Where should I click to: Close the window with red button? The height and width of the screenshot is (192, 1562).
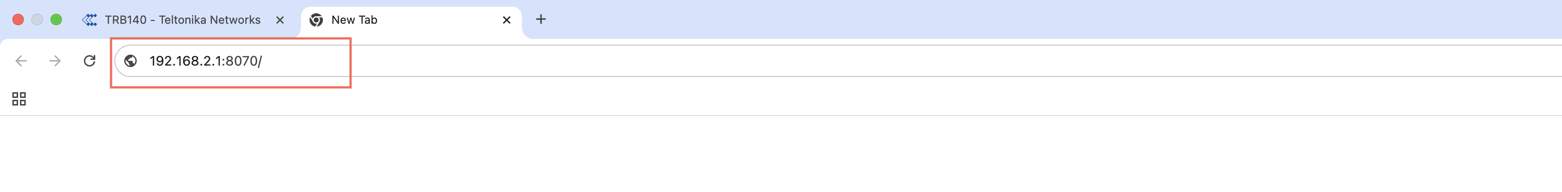click(18, 19)
